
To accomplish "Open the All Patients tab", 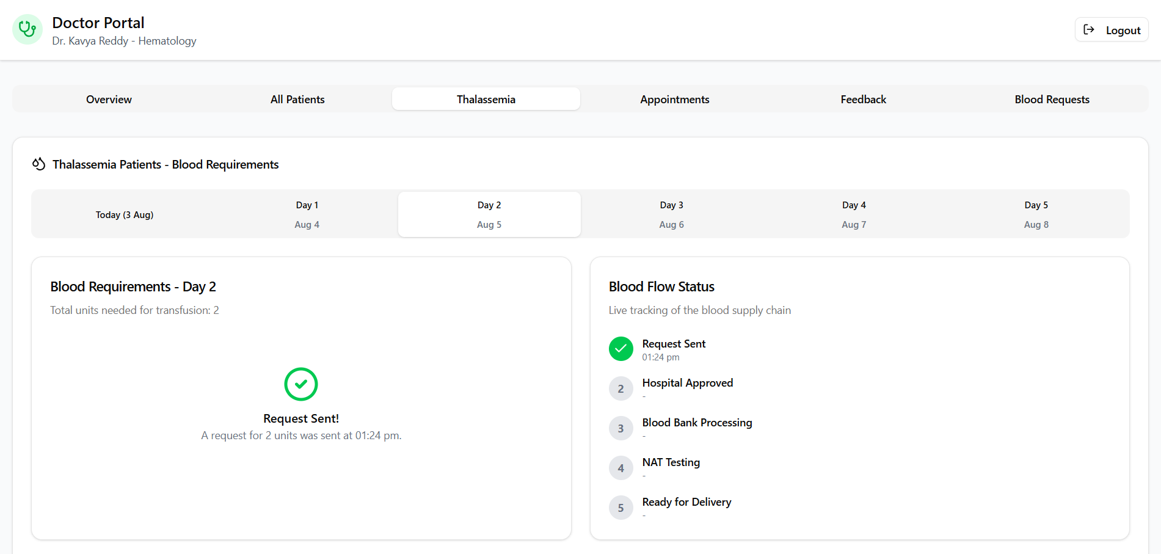I will coord(297,99).
